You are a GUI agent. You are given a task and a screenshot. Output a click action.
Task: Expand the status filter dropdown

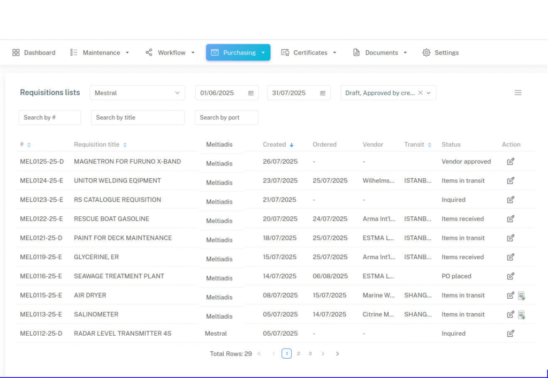pyautogui.click(x=429, y=93)
